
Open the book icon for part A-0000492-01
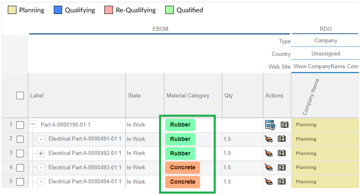point(282,153)
